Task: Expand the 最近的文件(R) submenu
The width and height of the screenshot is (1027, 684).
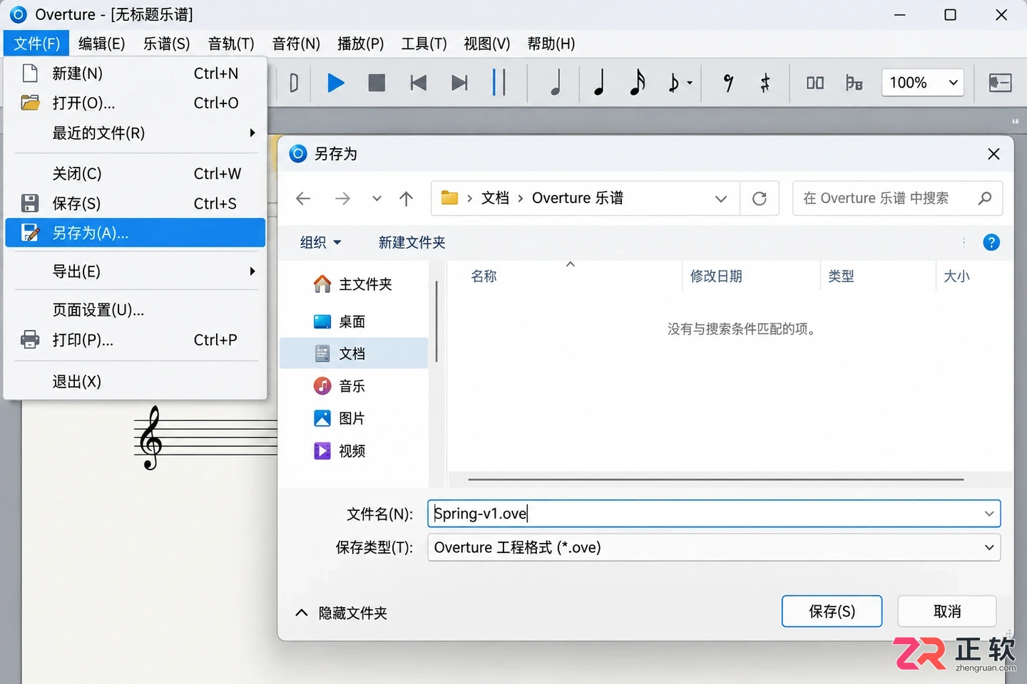Action: 136,133
